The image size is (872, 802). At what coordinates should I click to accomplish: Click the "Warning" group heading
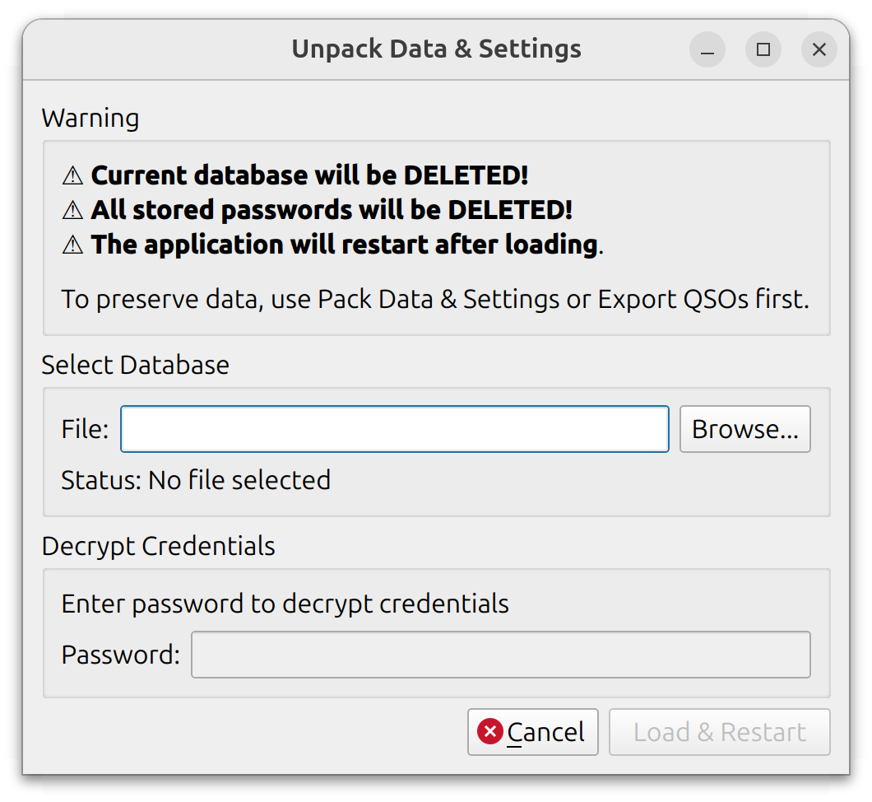point(90,119)
